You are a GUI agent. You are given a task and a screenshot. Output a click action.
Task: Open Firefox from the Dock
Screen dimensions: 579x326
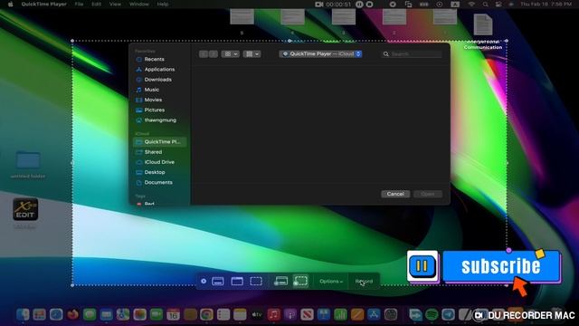tap(72, 314)
